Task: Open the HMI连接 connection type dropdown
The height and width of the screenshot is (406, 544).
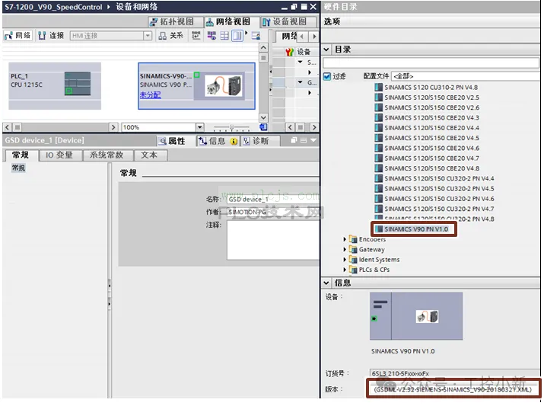Action: (x=148, y=36)
